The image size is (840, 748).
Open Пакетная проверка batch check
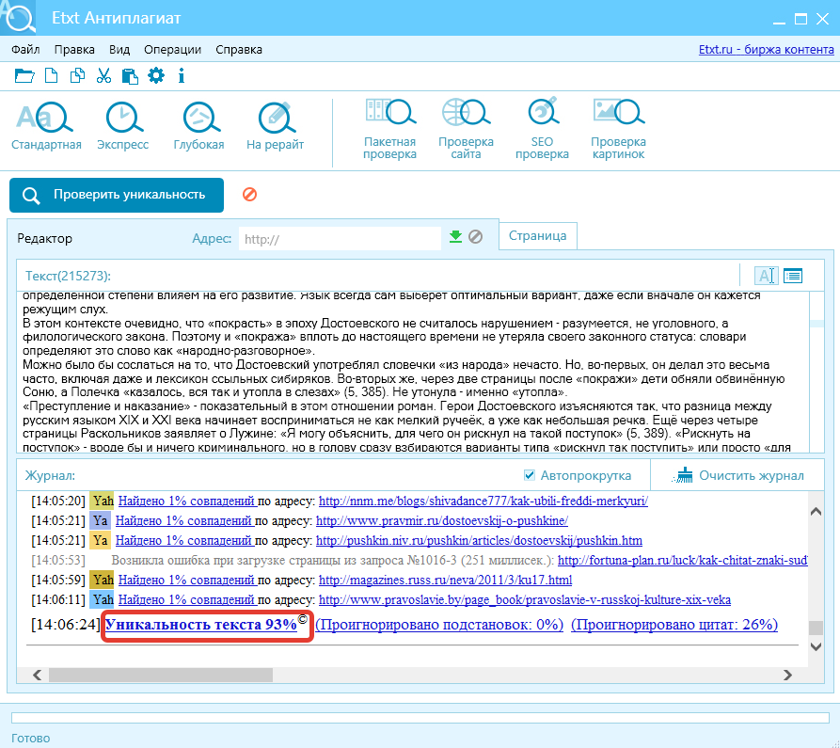point(389,129)
